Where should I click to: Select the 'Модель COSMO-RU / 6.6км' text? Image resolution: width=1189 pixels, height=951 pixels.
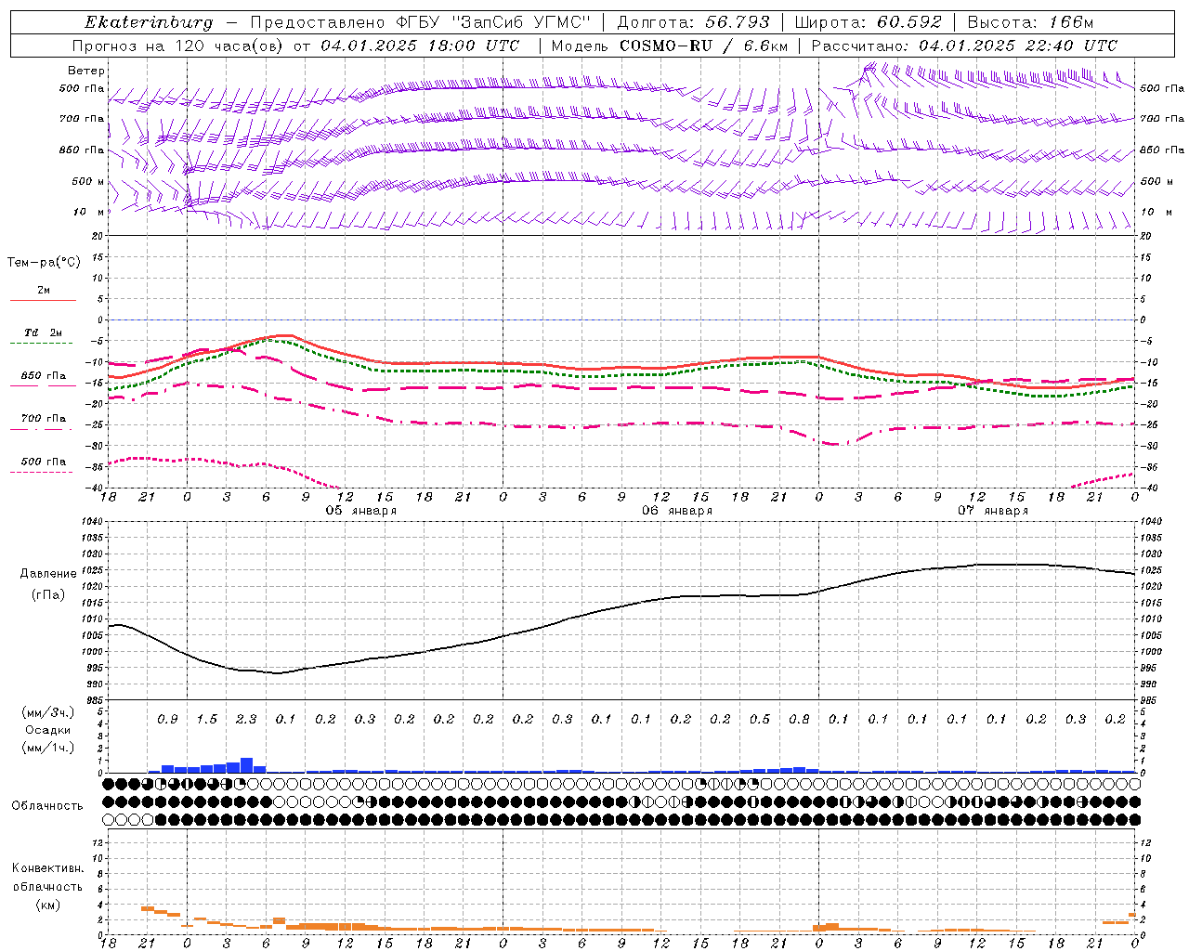tap(669, 46)
